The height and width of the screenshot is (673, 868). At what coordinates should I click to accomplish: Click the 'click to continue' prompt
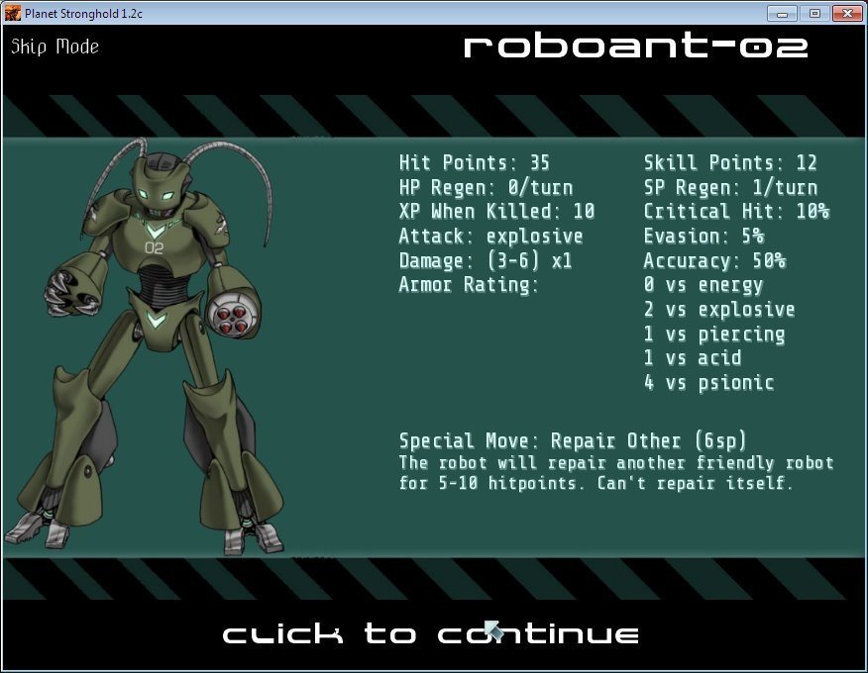(x=430, y=633)
